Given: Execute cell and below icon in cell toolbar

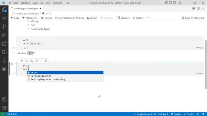Looking at the screenshot, I should [x=32, y=61].
